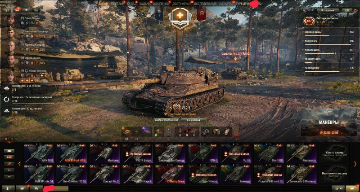360x192 pixels.
Task: Toggle the x2 bonus filter in carousel
Action: click(9, 157)
